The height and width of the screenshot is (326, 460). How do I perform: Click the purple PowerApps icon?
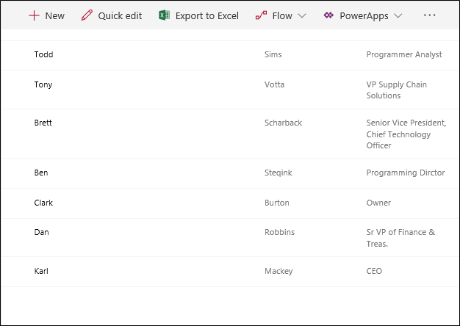328,15
